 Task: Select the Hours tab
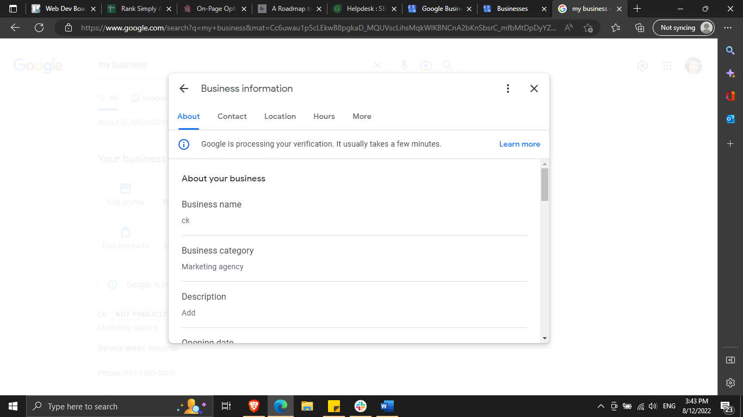(324, 116)
